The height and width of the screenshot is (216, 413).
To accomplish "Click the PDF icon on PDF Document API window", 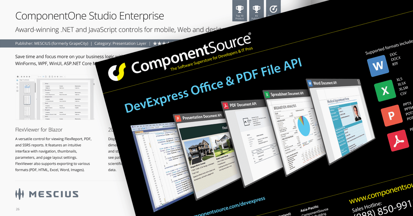I will (226, 106).
